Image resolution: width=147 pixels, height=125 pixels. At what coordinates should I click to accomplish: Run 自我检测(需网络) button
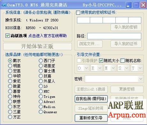click(x=91, y=99)
